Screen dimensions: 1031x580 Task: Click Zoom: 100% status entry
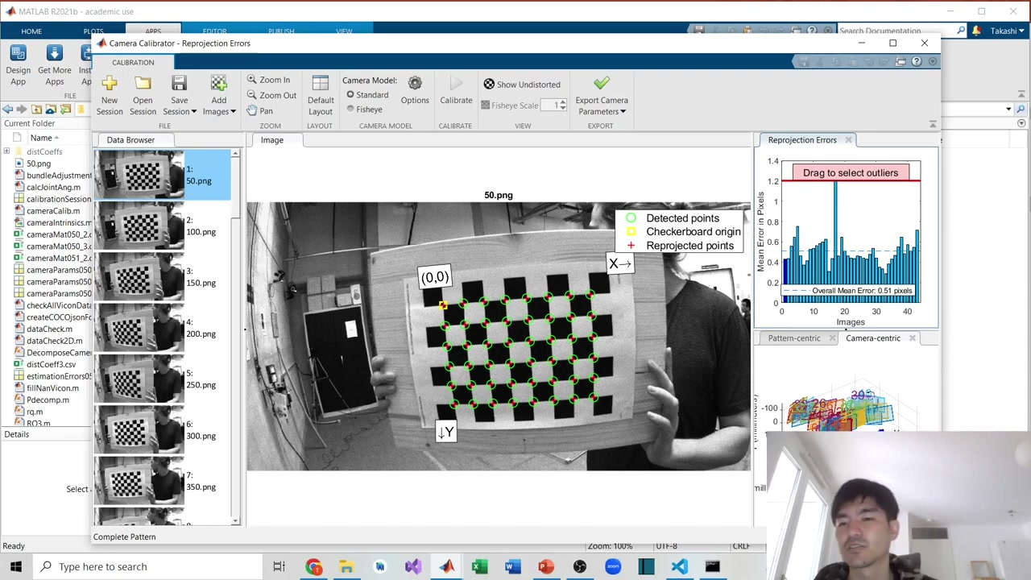tap(610, 546)
